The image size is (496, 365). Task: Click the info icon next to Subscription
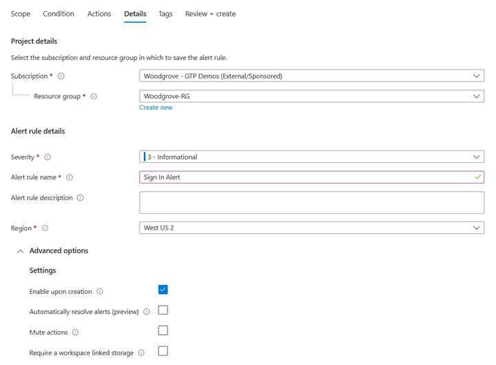pos(61,76)
